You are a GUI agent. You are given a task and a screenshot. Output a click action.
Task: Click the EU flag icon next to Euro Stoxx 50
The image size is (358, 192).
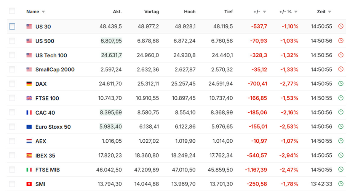(x=29, y=127)
